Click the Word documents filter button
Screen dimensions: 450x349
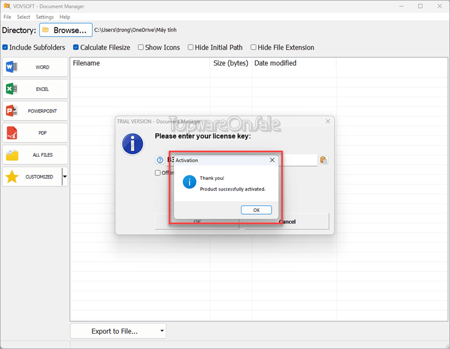[35, 67]
